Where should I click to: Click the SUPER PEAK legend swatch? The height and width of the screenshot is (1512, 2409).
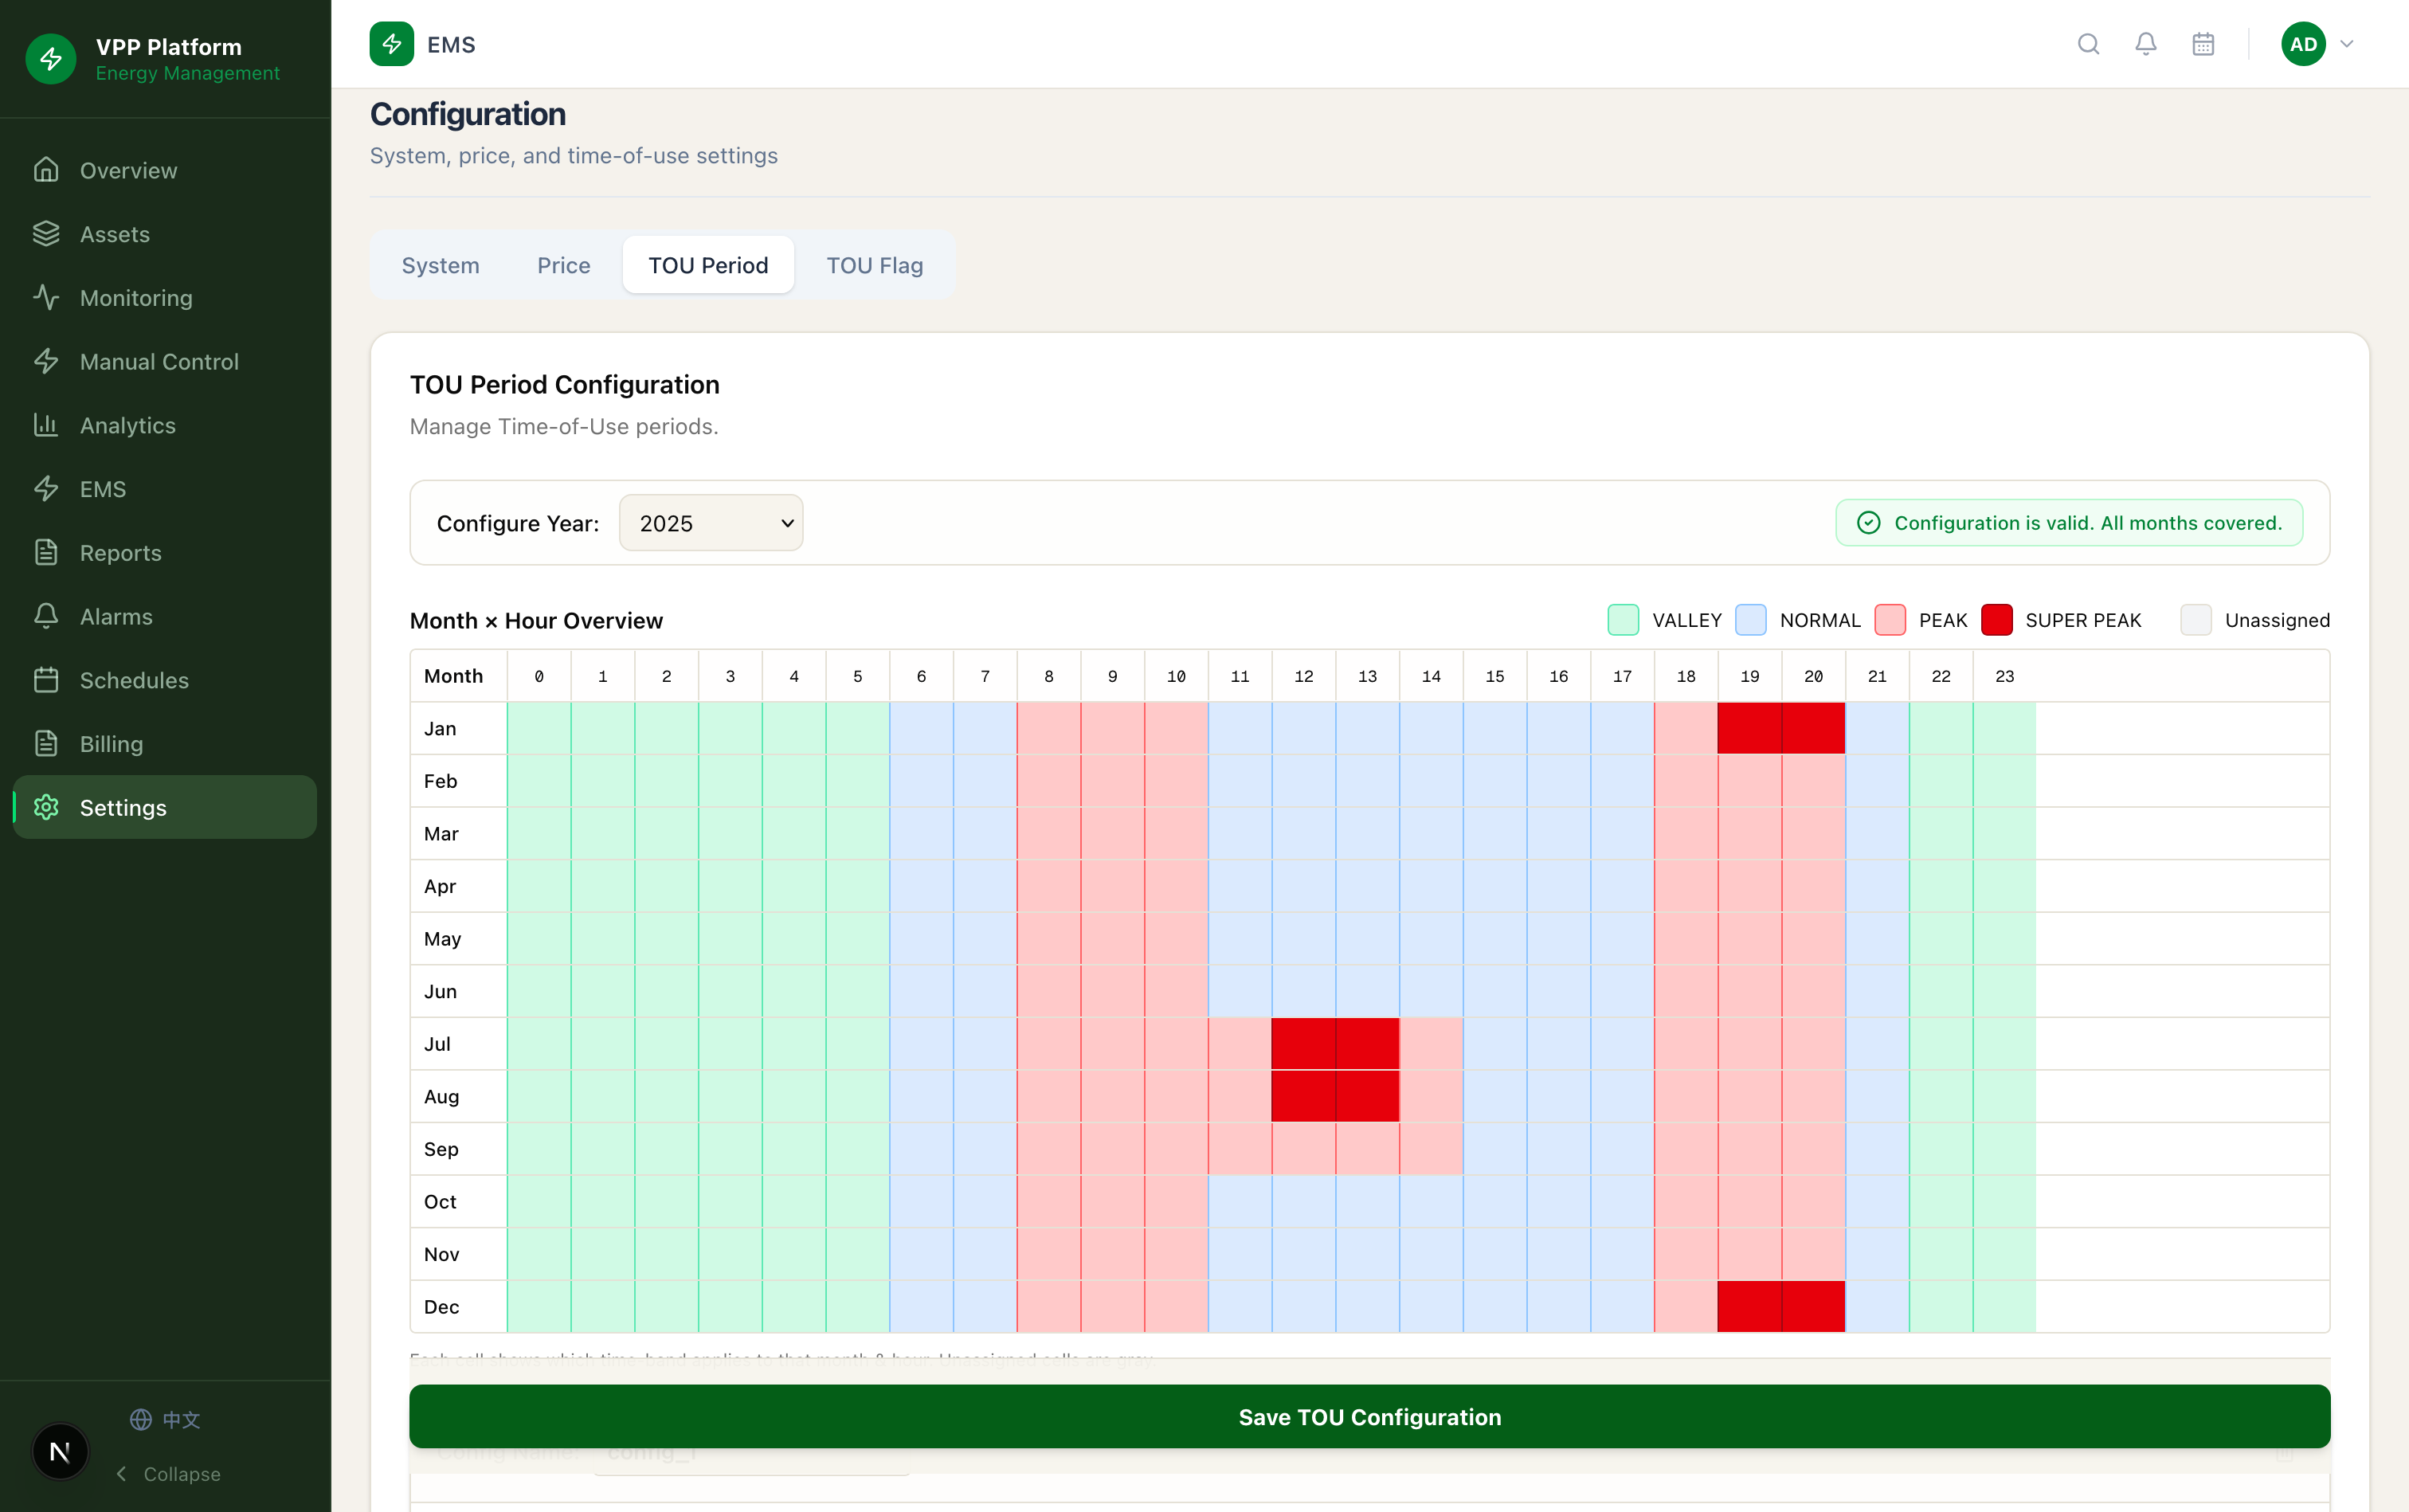pyautogui.click(x=1997, y=620)
